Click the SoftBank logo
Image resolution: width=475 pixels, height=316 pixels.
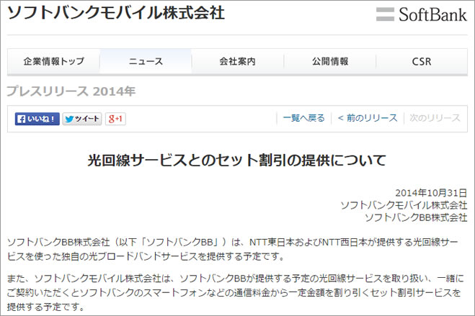tap(422, 14)
